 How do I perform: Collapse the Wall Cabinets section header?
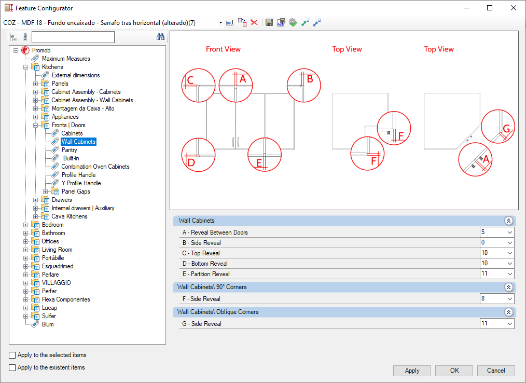(508, 221)
